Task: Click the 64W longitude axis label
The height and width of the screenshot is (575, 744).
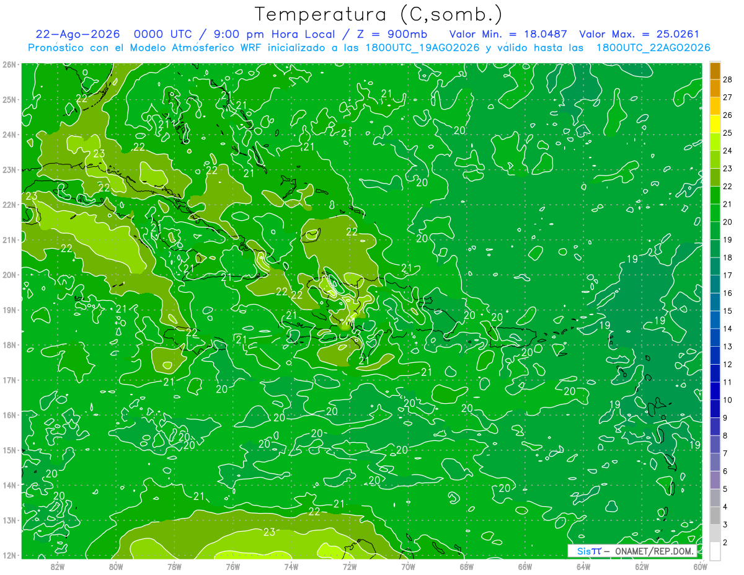Action: click(583, 566)
